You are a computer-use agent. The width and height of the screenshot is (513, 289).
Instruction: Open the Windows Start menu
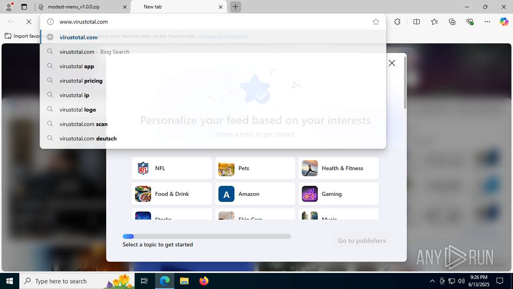point(10,281)
